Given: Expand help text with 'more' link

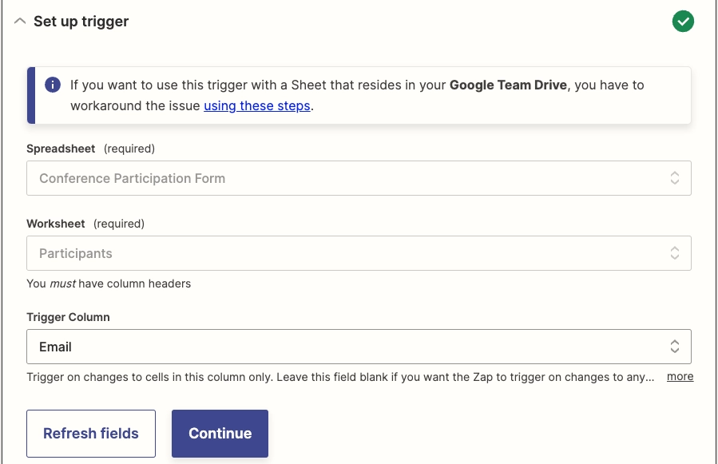Looking at the screenshot, I should (x=680, y=376).
